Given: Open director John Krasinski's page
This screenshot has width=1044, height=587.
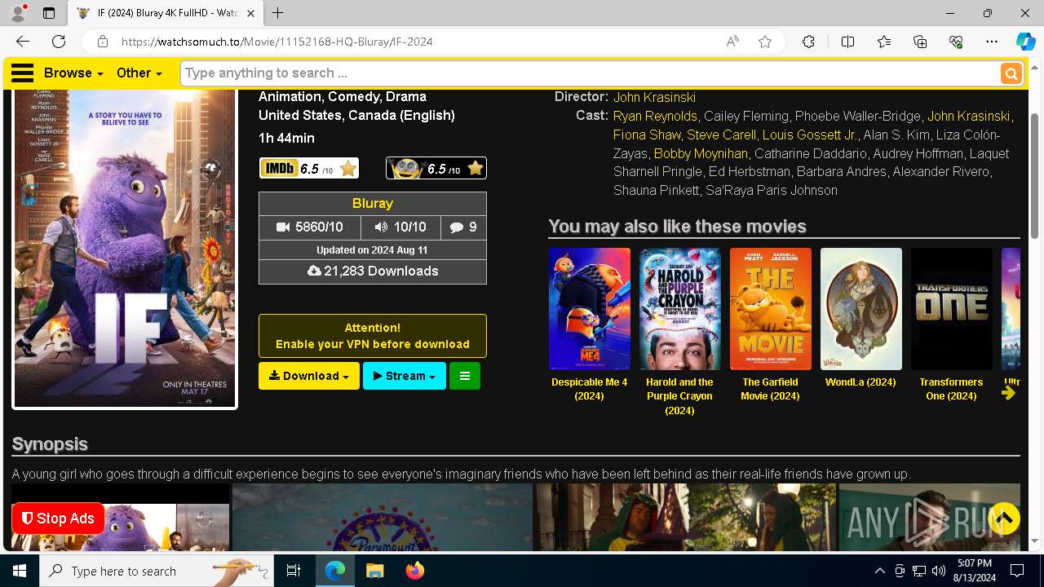Looking at the screenshot, I should (x=654, y=97).
